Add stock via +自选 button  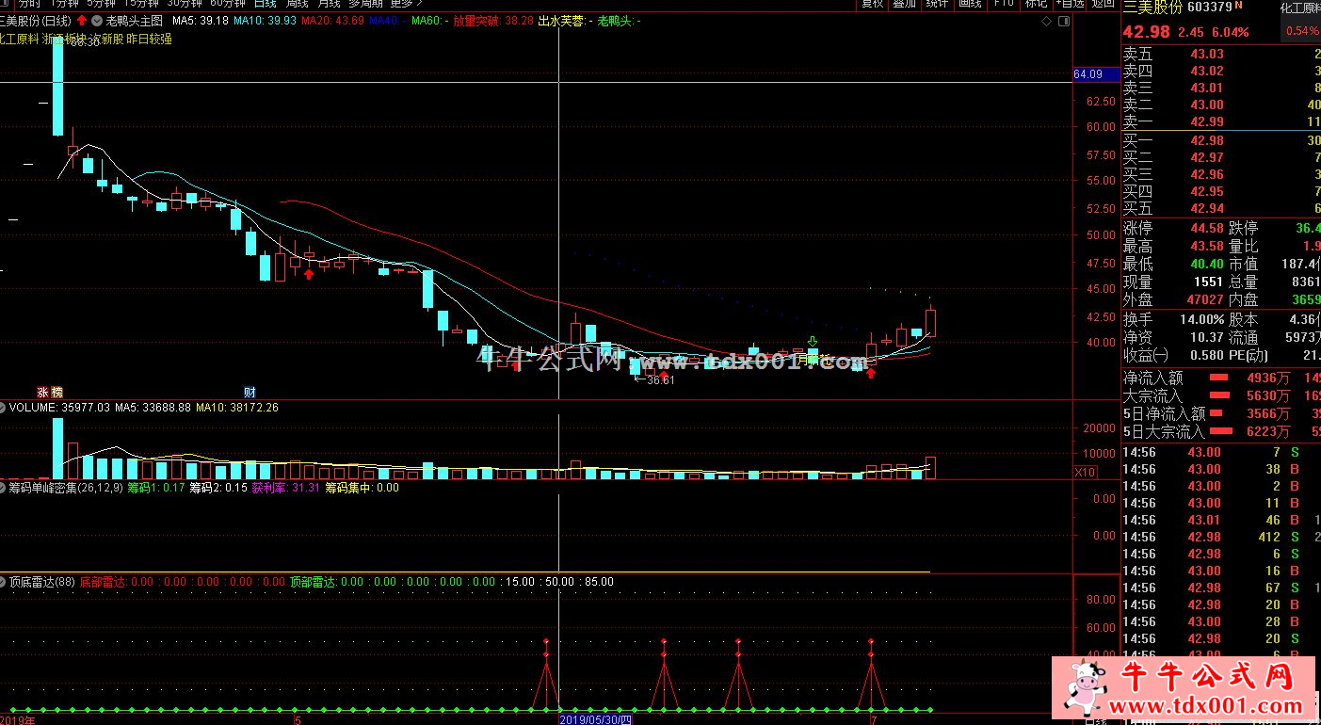pos(1071,4)
